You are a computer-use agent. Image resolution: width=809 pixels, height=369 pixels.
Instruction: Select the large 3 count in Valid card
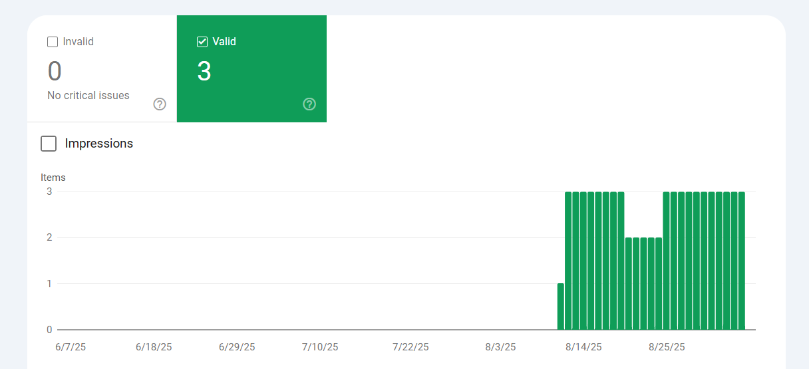204,71
